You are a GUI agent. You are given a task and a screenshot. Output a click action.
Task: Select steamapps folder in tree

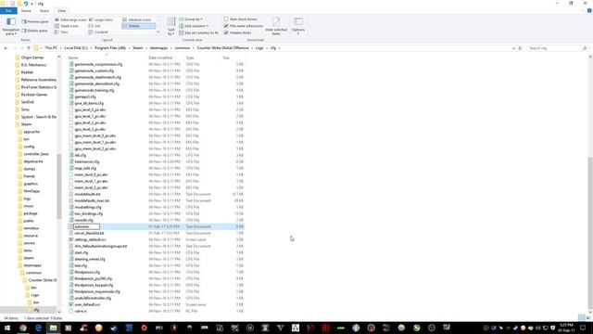tap(32, 265)
